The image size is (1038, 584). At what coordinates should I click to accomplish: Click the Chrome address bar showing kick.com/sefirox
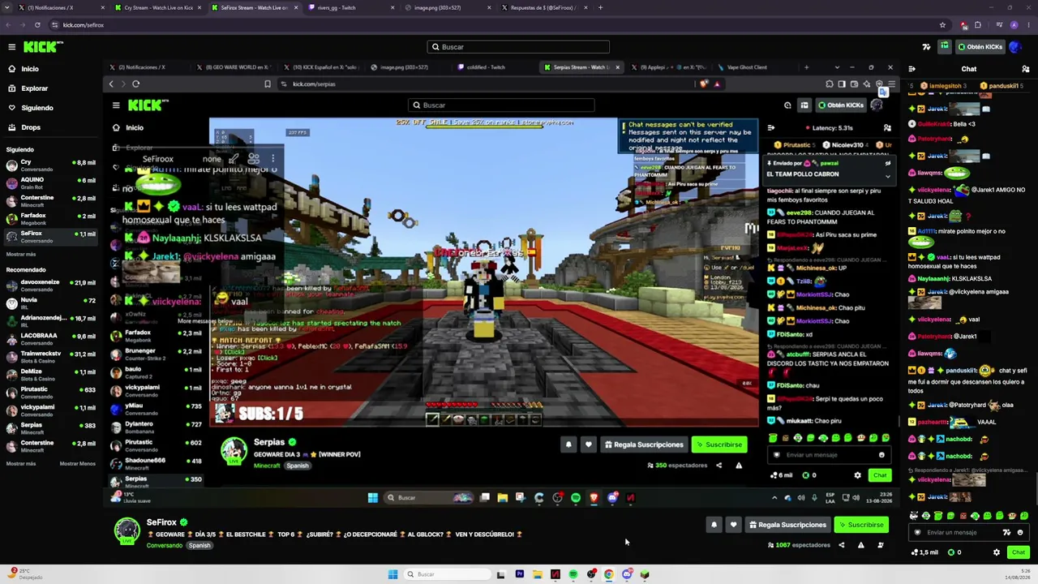[487, 25]
